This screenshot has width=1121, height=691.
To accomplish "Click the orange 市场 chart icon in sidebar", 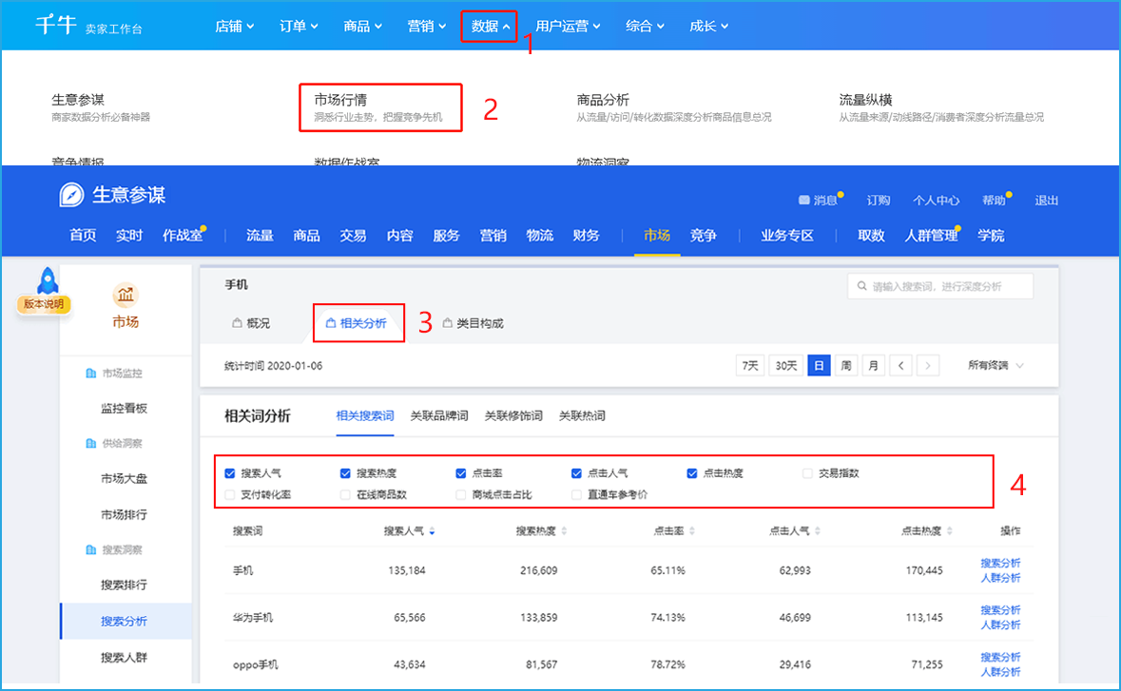I will tap(126, 295).
